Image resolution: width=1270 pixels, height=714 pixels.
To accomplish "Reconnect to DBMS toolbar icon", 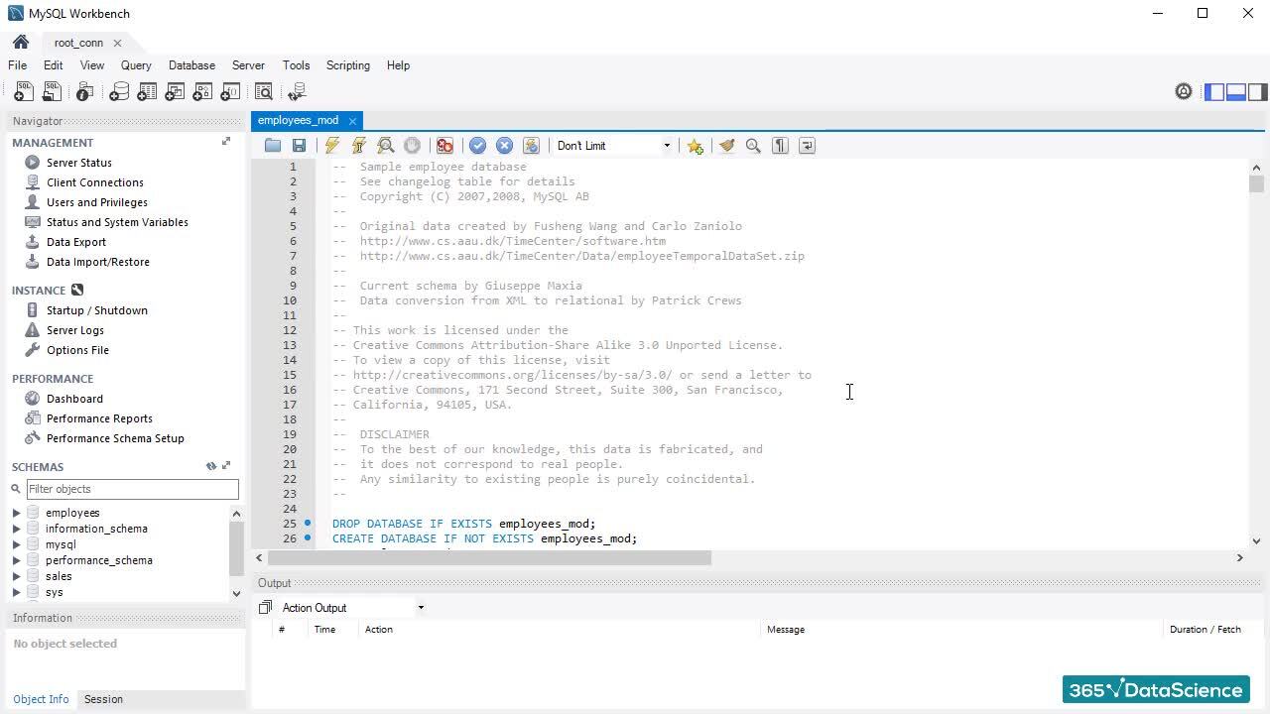I will pyautogui.click(x=297, y=92).
